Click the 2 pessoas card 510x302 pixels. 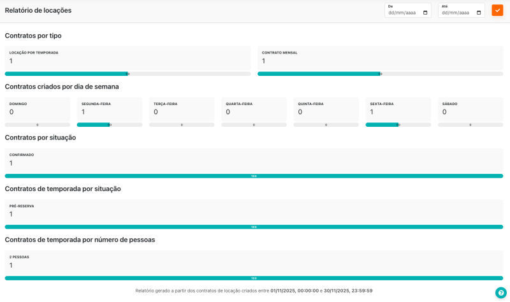(x=254, y=262)
